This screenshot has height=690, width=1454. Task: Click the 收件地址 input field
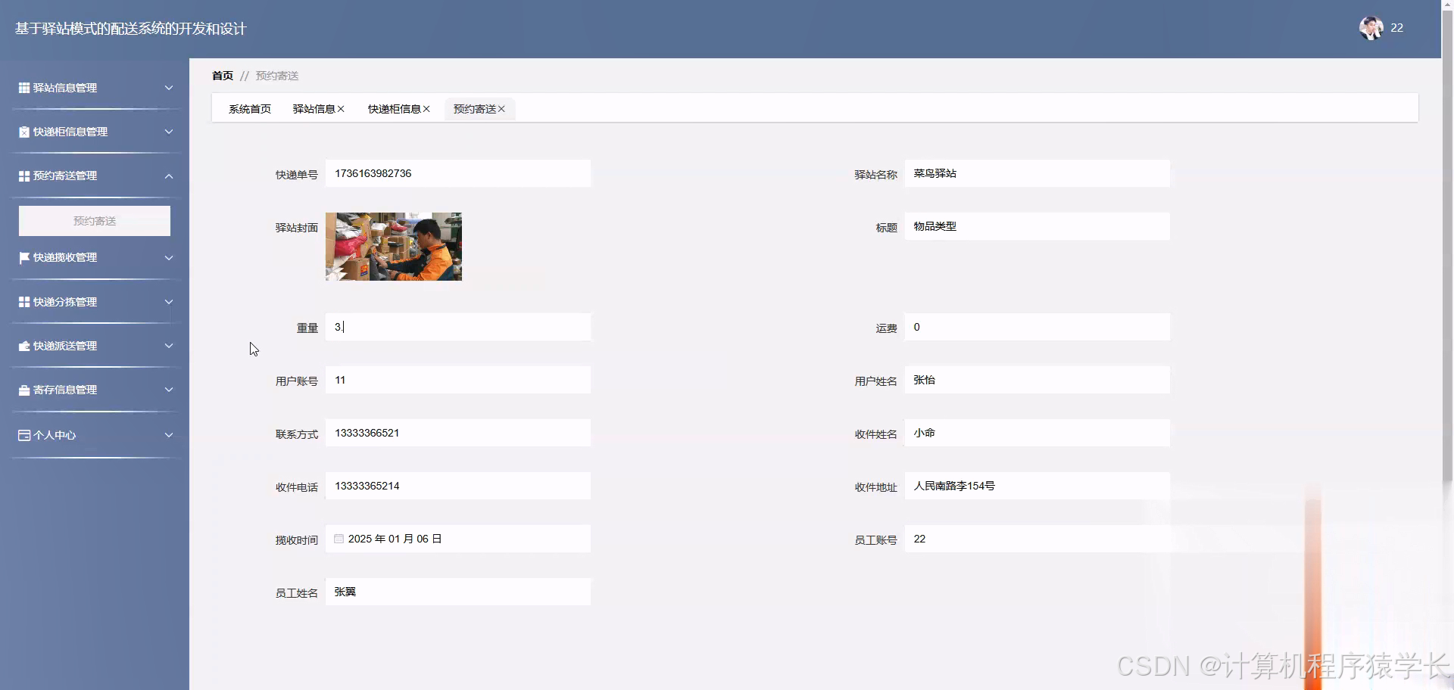(1037, 486)
